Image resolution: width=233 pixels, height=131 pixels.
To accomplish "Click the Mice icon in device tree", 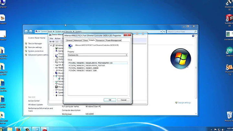I will [56, 70].
